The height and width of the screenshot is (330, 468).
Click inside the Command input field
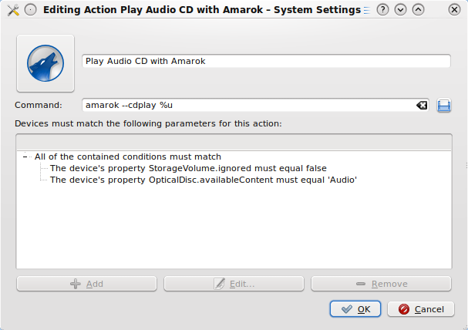click(247, 105)
